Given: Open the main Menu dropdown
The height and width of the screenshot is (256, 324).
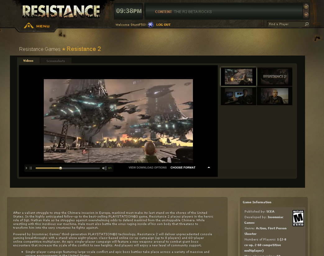Looking at the screenshot, I should pos(37,26).
